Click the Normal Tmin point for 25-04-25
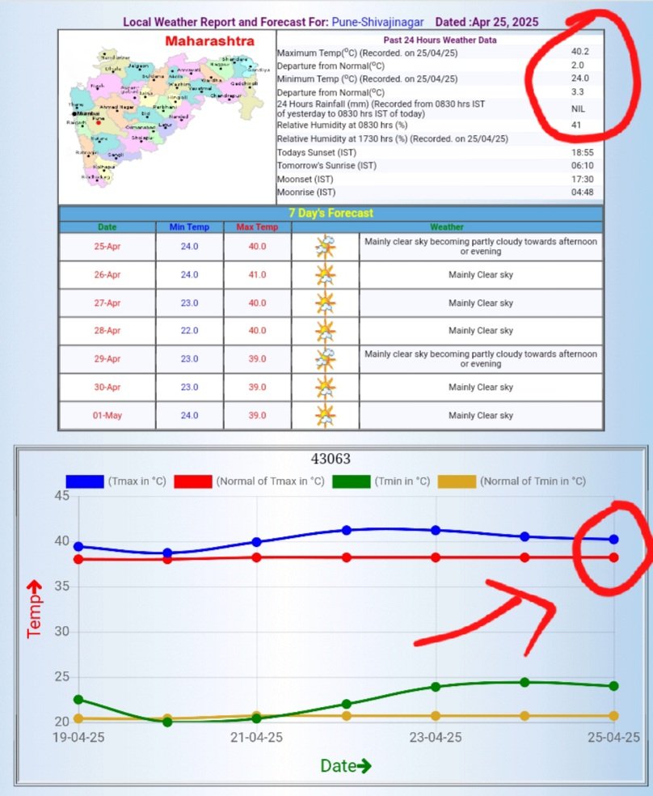 [x=613, y=716]
